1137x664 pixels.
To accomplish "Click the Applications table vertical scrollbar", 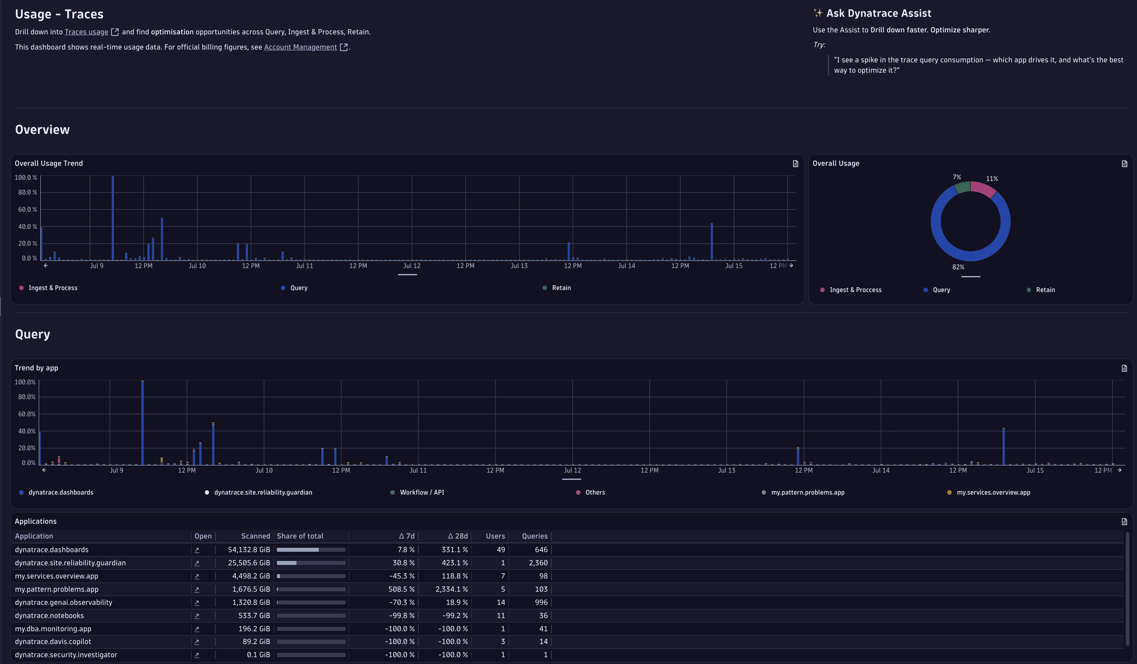I will (1127, 588).
